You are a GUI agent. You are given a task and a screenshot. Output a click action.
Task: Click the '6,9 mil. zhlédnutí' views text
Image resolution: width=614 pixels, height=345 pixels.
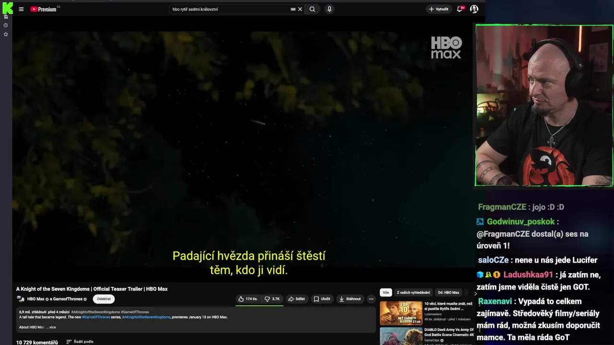32,312
